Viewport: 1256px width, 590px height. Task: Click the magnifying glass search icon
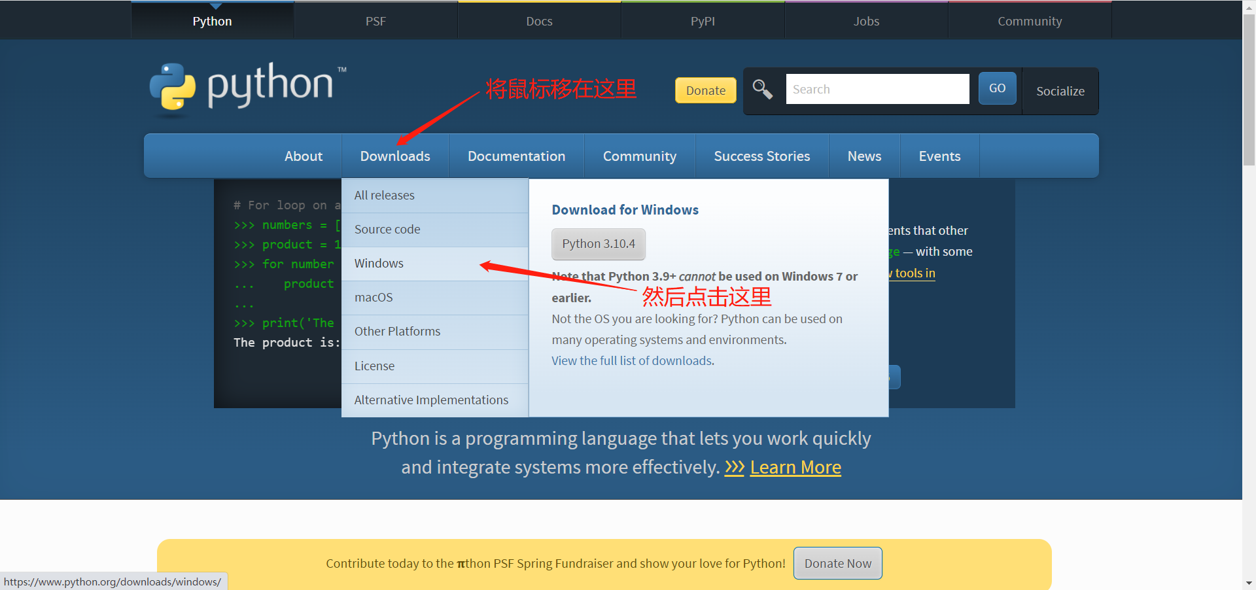pyautogui.click(x=763, y=89)
